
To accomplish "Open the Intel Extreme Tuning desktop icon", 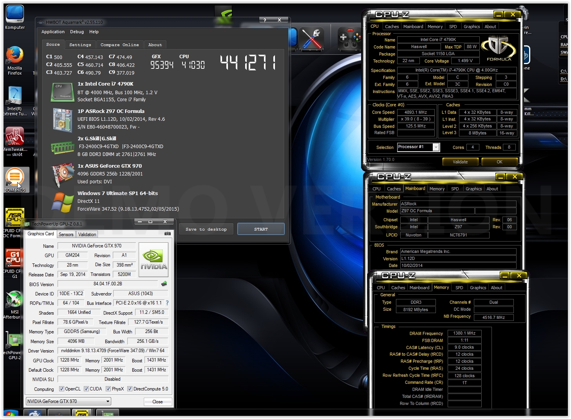I will 15,101.
